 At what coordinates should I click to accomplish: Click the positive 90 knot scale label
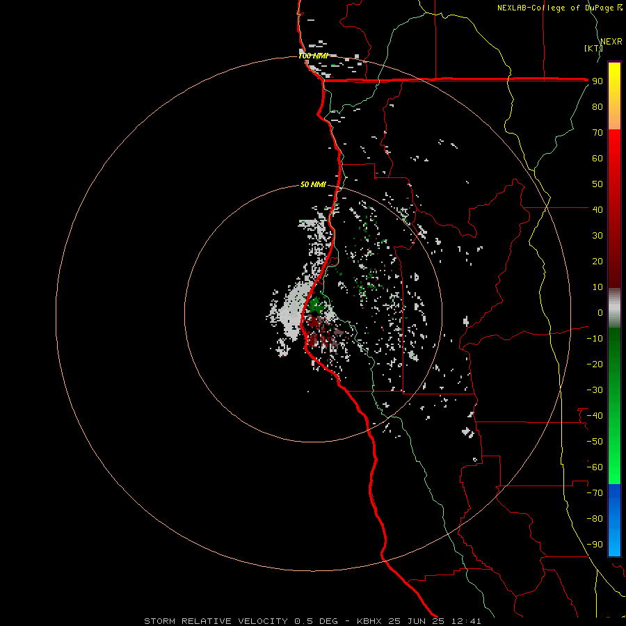597,81
